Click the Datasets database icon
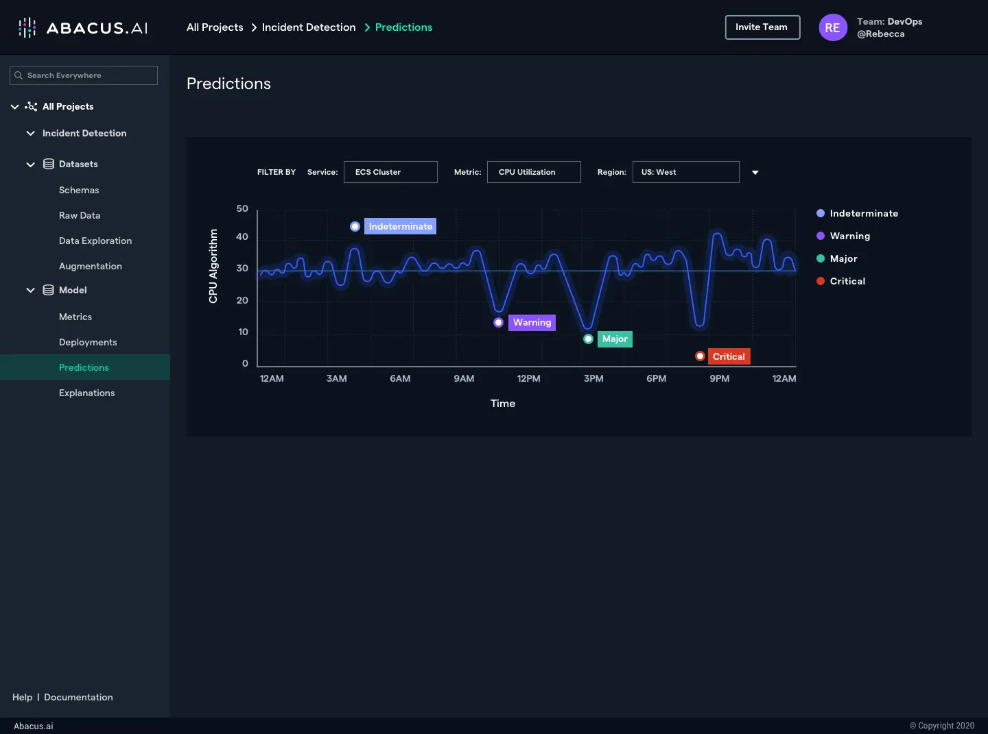Image resolution: width=988 pixels, height=734 pixels. point(49,164)
